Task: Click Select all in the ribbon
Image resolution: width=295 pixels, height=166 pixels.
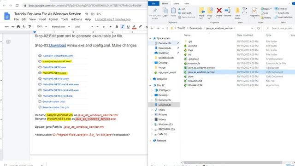Action: click(x=281, y=9)
